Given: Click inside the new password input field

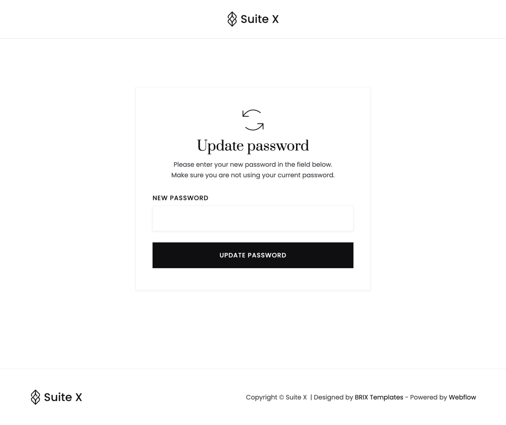Looking at the screenshot, I should [253, 218].
